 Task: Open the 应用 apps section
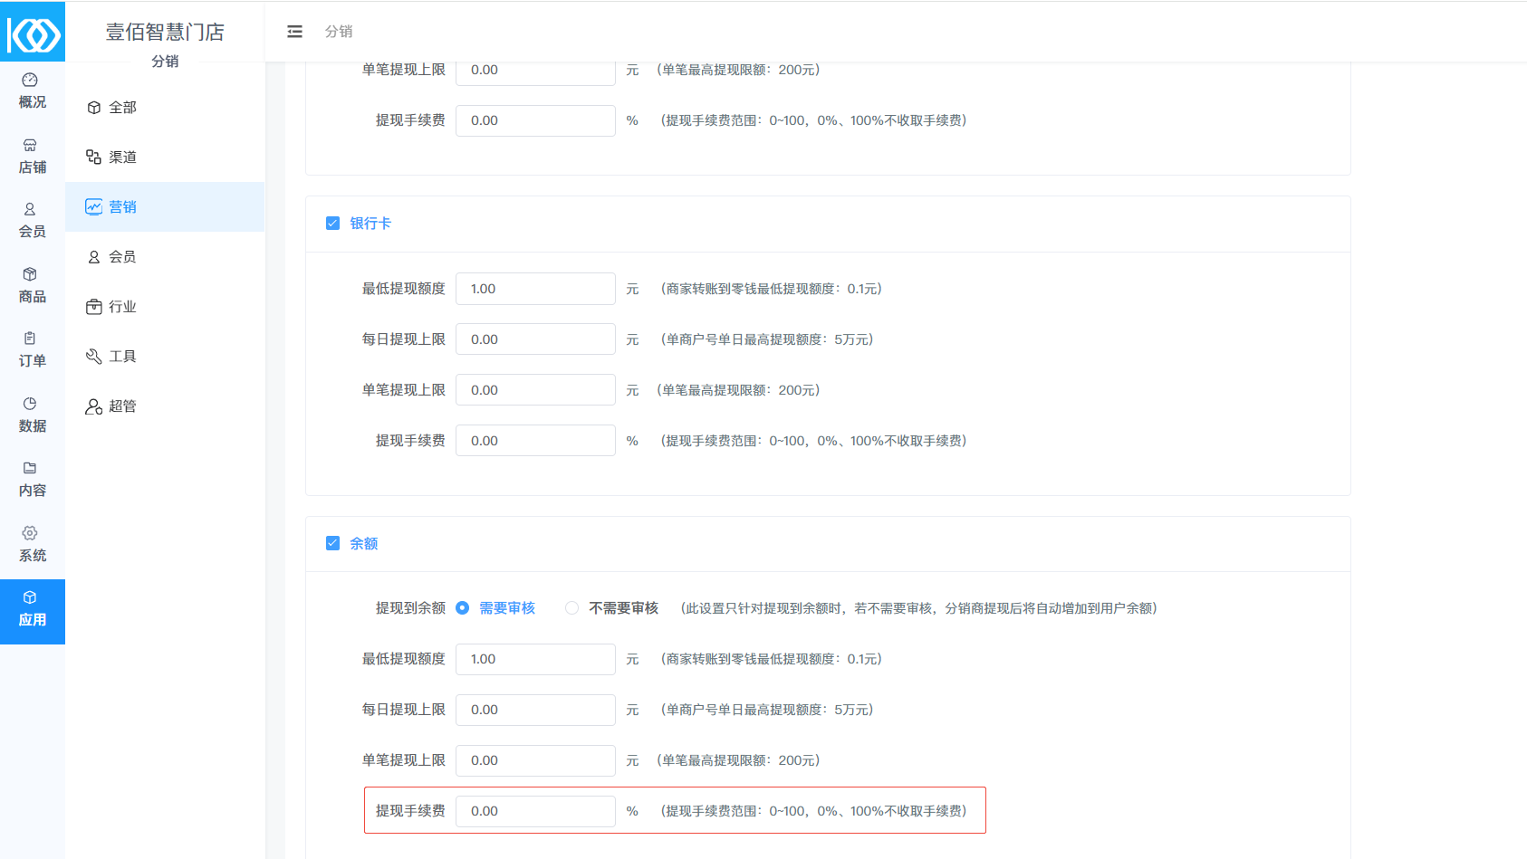(x=33, y=611)
